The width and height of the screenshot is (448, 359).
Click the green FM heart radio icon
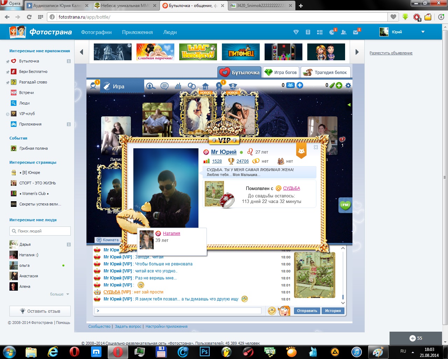pos(345,205)
